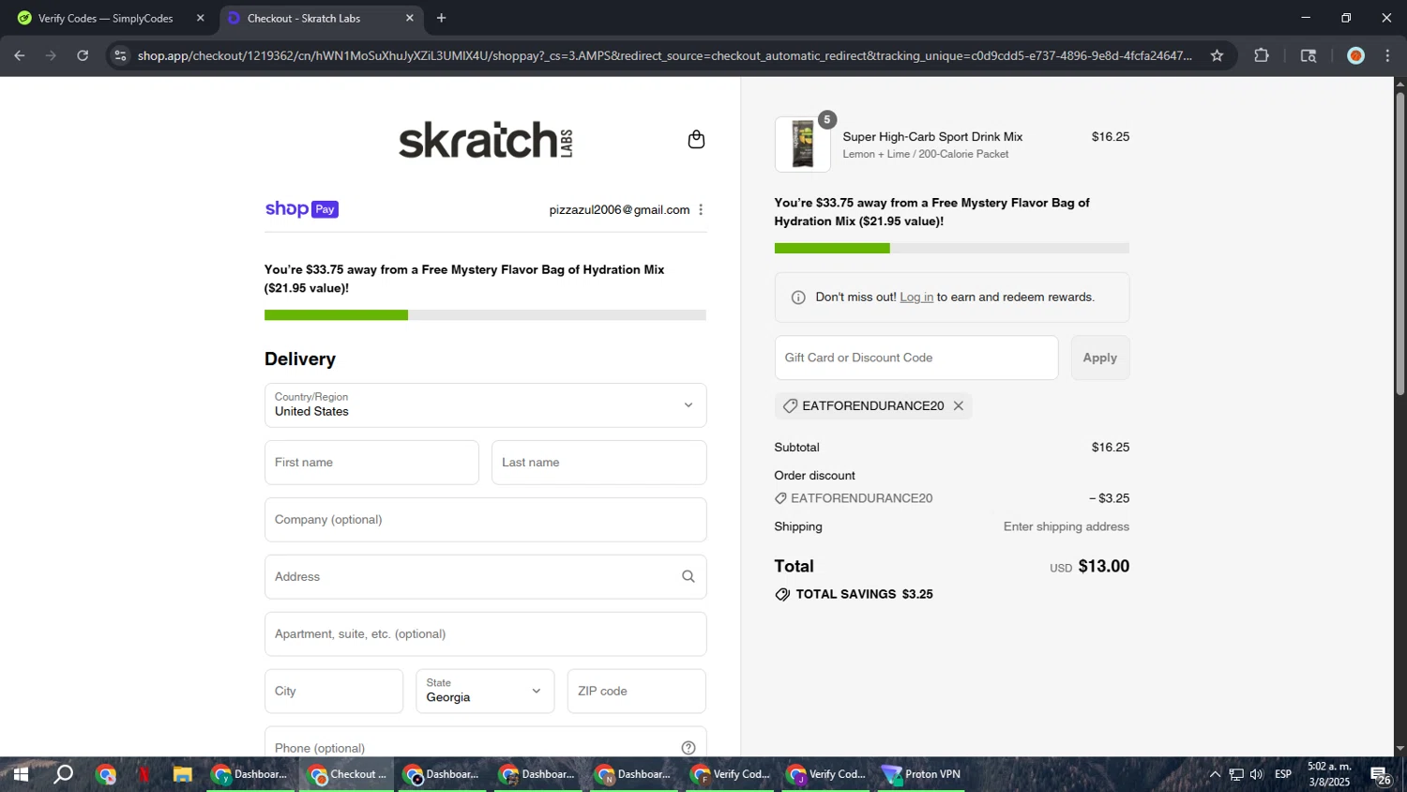Click the Apartment, suite, etc. field
The height and width of the screenshot is (792, 1407).
click(x=485, y=633)
